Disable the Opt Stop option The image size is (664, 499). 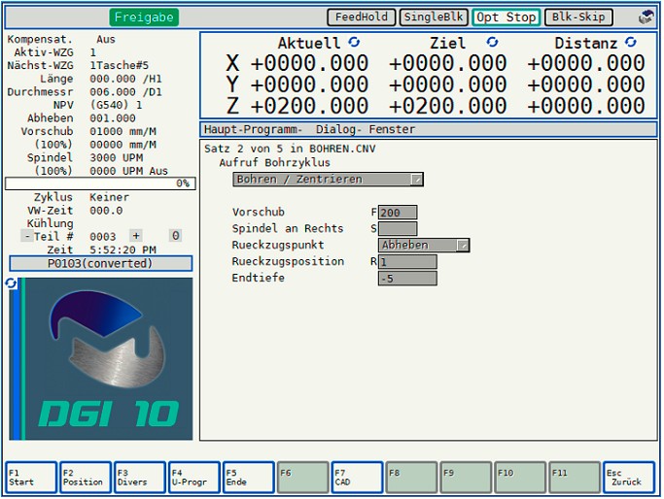point(507,17)
